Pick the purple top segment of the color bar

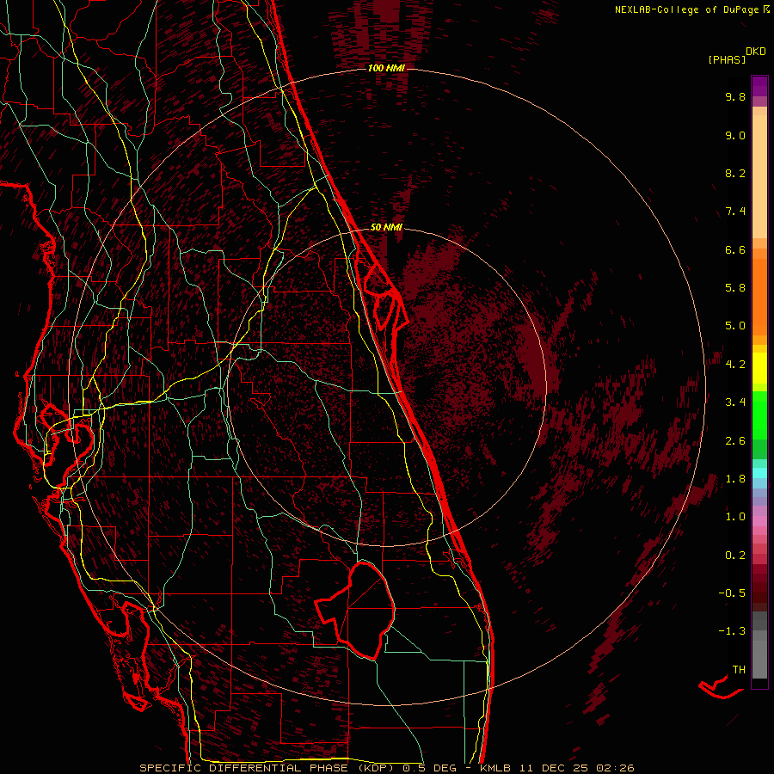pyautogui.click(x=759, y=86)
